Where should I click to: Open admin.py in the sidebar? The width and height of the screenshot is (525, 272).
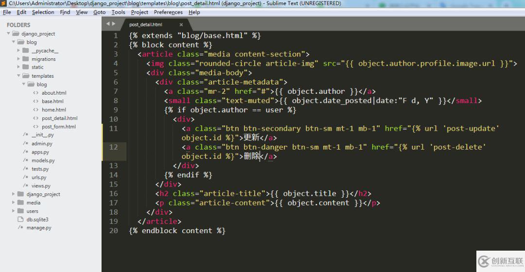[42, 143]
